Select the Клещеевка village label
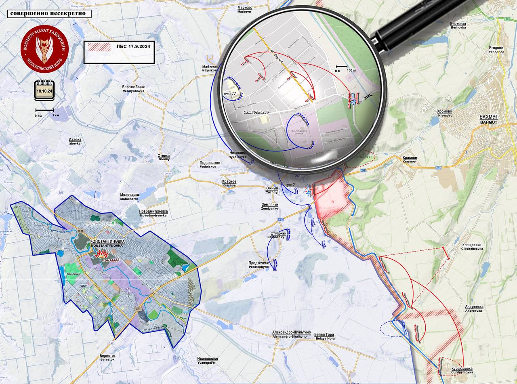 pos(472,245)
